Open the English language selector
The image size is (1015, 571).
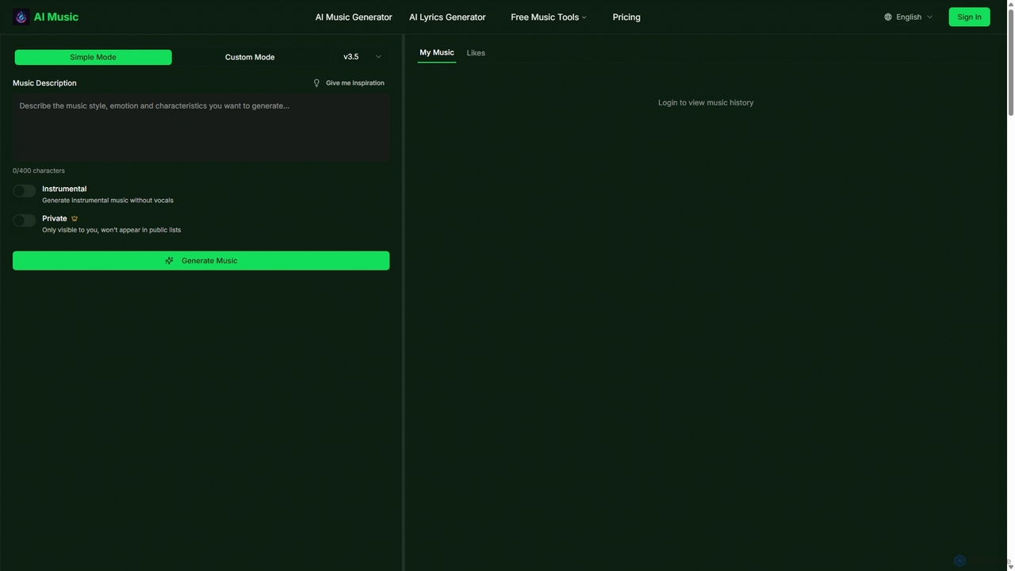pyautogui.click(x=909, y=17)
